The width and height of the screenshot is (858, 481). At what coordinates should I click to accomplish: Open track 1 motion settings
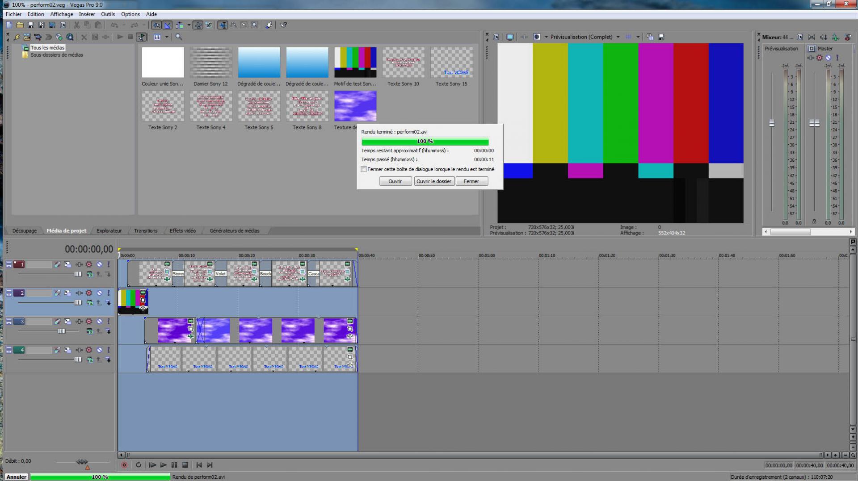click(67, 264)
